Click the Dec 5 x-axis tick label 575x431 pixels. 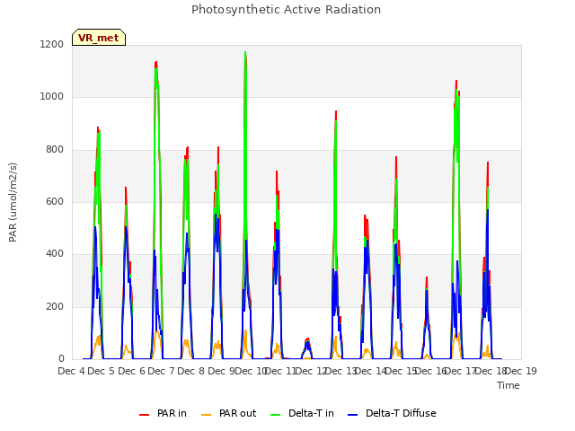point(101,371)
